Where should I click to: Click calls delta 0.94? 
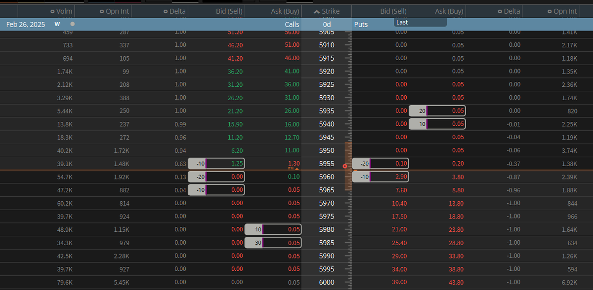point(180,150)
